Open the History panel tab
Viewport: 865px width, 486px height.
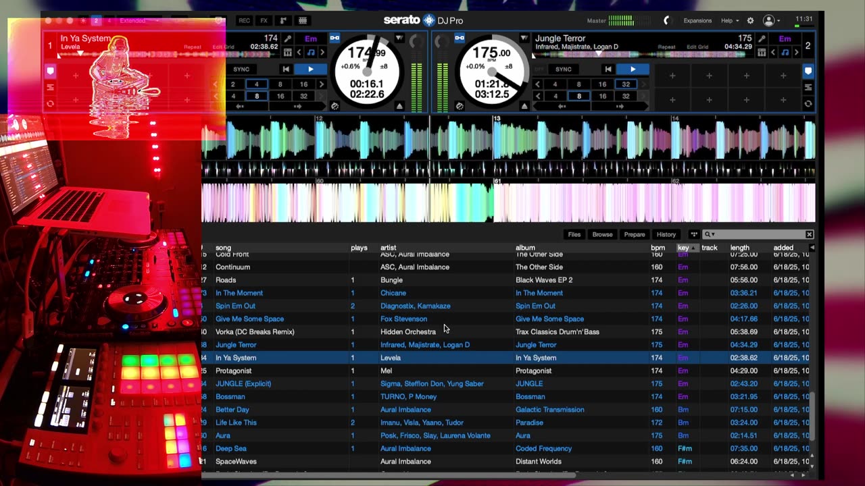pyautogui.click(x=666, y=234)
